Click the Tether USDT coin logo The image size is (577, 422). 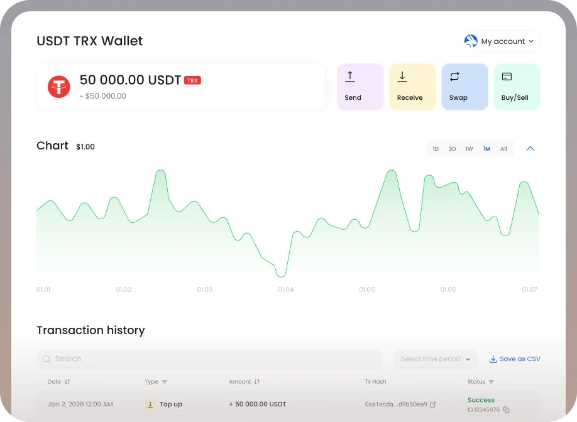59,87
